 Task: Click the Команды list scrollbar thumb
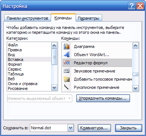coord(135,74)
